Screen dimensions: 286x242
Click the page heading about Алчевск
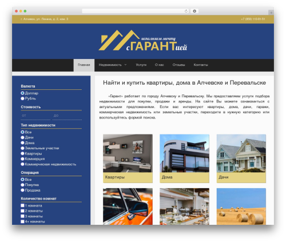tap(184, 83)
